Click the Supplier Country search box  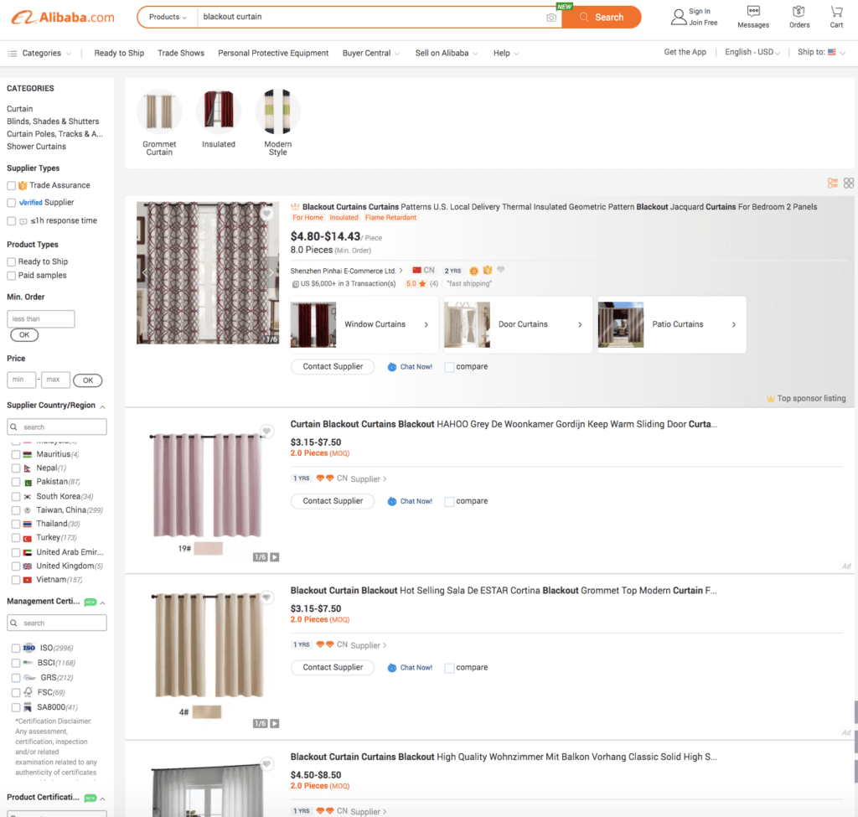[x=57, y=427]
